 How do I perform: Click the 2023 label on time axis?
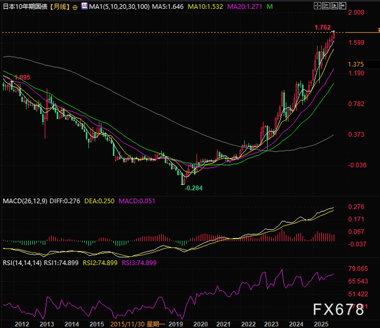[x=271, y=324]
